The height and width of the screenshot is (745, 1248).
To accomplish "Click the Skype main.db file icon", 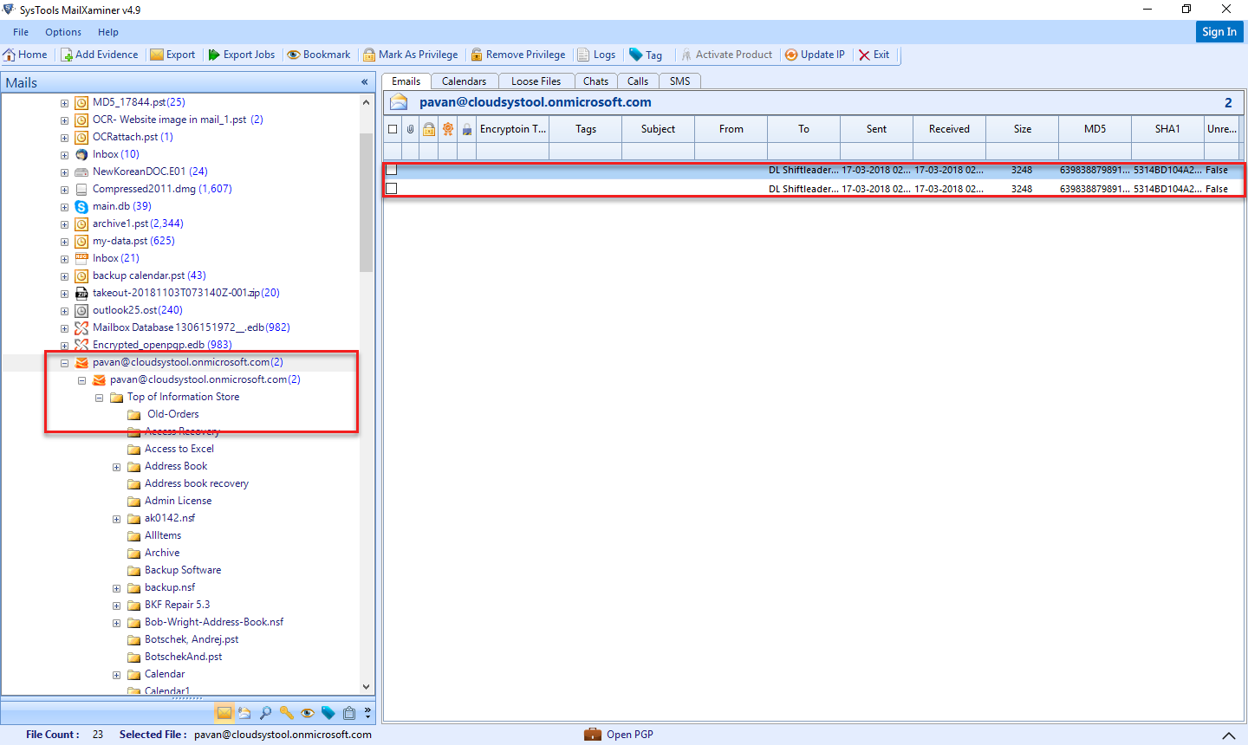I will (x=81, y=206).
